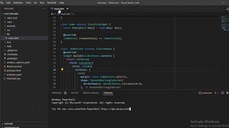The height and width of the screenshot is (128, 229).
Task: Split the terminal panel
Action: click(223, 93)
